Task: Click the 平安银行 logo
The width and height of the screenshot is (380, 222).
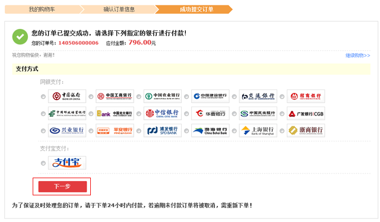Action: [115, 130]
